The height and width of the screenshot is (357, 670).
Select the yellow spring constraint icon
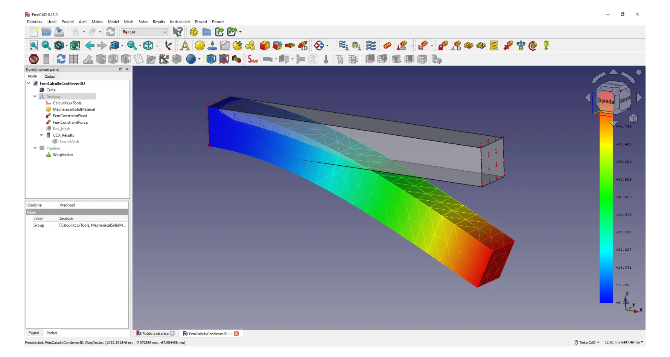point(494,46)
